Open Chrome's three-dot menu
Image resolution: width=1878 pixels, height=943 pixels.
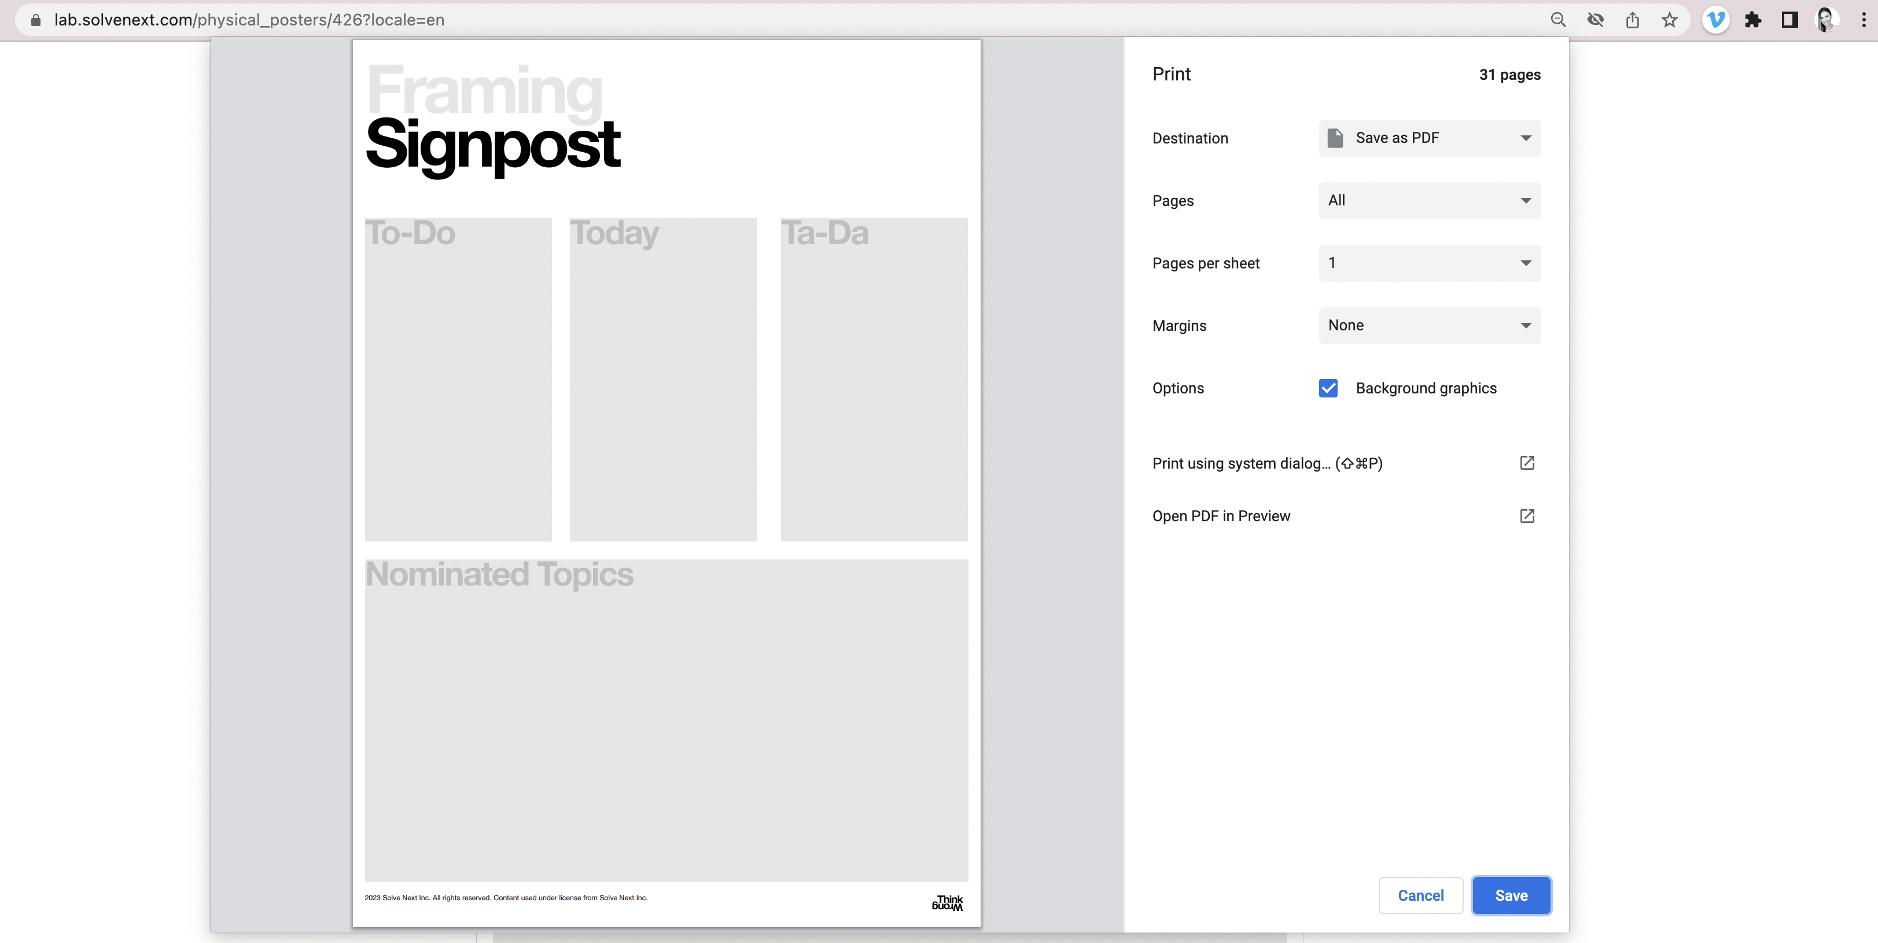[1864, 20]
